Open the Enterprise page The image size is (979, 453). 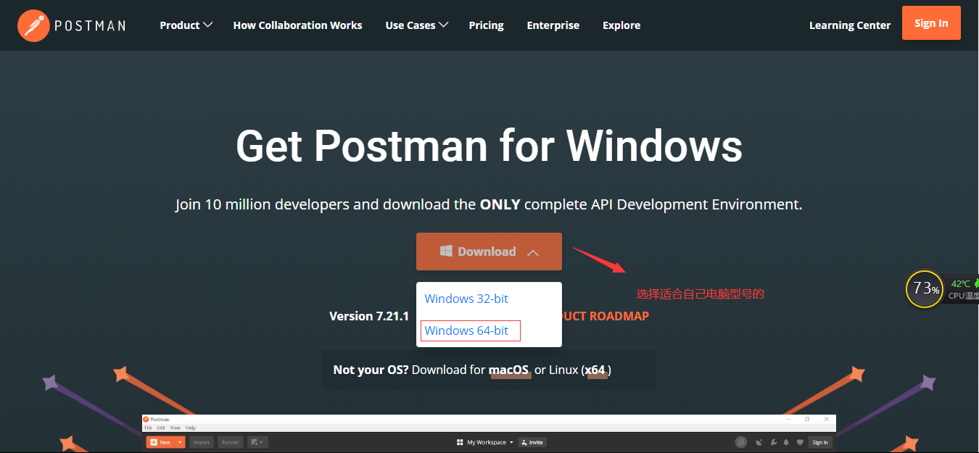553,25
